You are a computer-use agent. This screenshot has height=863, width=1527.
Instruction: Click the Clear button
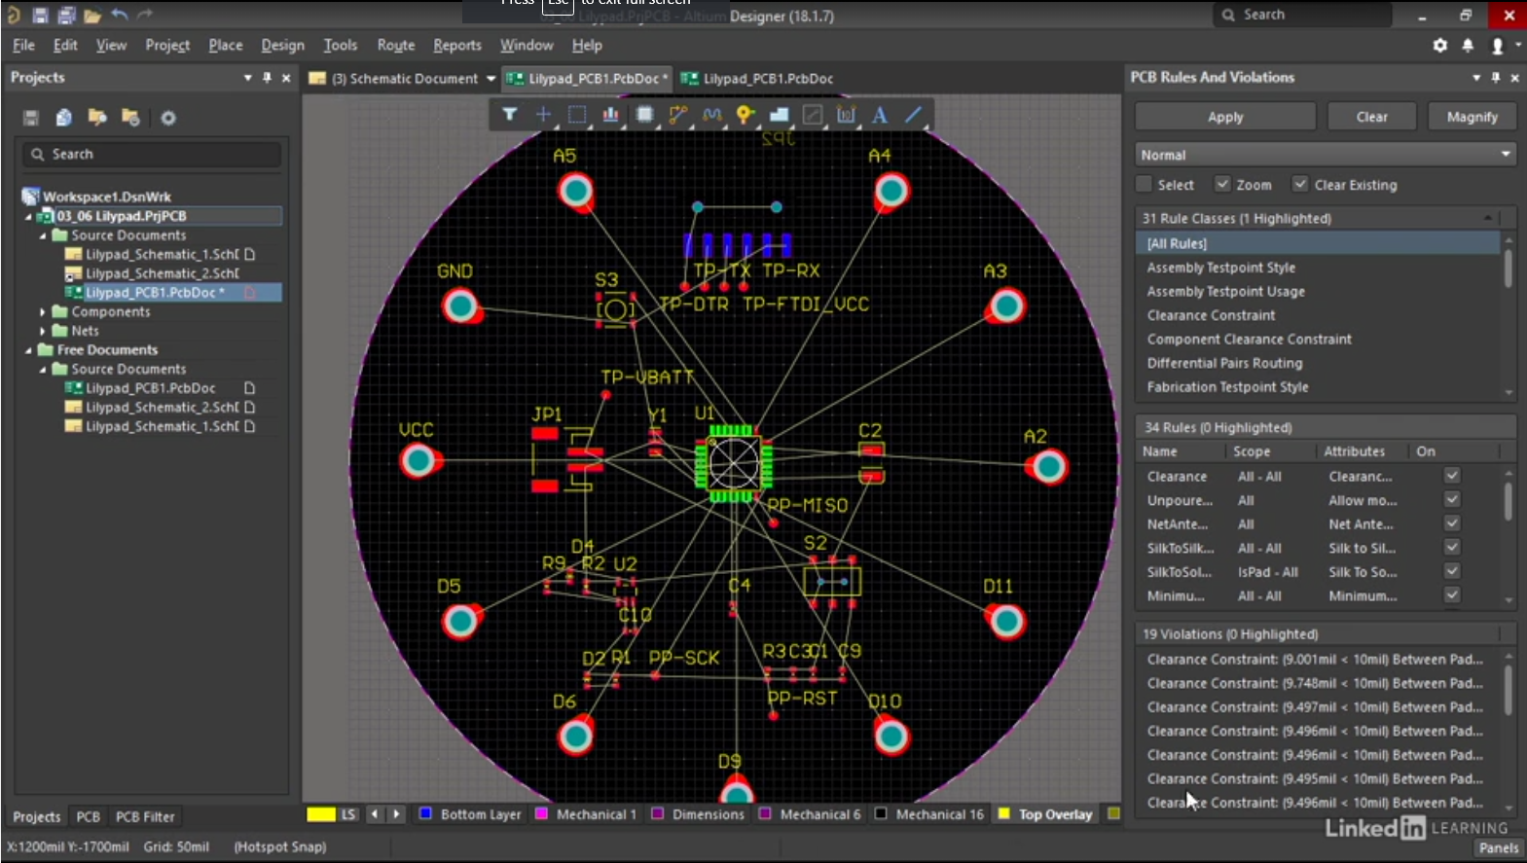[1372, 117]
